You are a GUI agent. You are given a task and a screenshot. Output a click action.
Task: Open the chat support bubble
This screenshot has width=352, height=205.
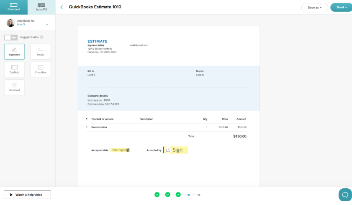click(x=345, y=195)
